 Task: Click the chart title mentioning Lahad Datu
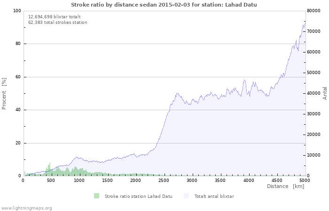coord(164,5)
